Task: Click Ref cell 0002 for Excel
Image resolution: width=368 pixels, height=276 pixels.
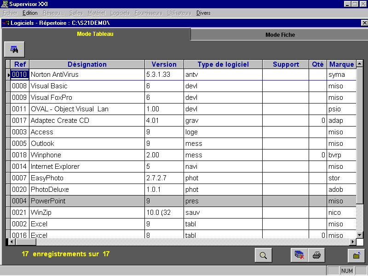Action: [20, 224]
